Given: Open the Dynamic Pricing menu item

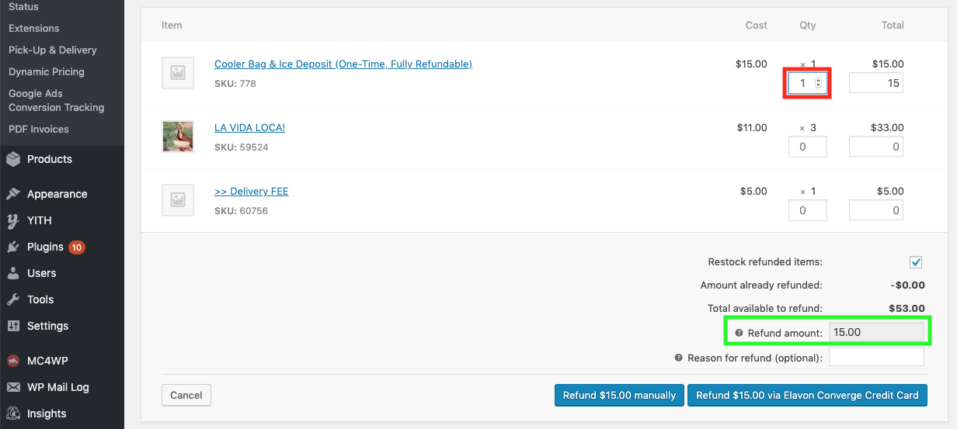Looking at the screenshot, I should point(47,71).
